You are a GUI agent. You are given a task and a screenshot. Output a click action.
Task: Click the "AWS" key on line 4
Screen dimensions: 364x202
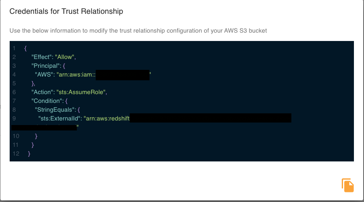click(44, 74)
